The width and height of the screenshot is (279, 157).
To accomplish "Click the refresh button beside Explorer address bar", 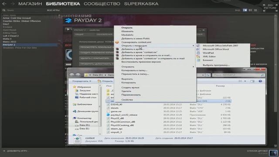I will [x=208, y=75].
